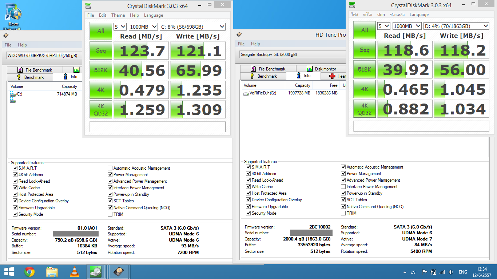Start the Seq test for drive C:

pyautogui.click(x=101, y=50)
